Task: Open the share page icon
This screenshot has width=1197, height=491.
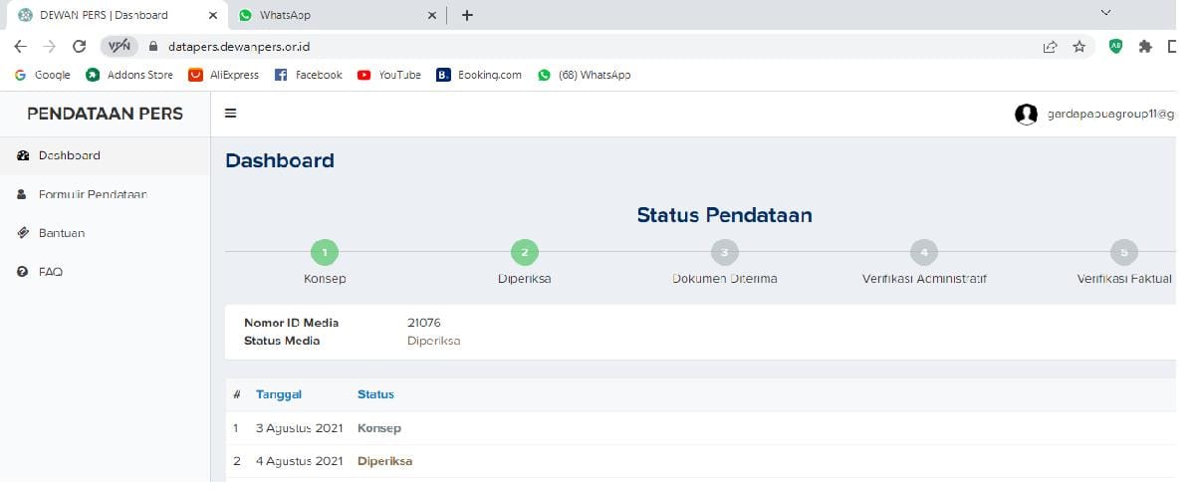Action: (x=1050, y=46)
